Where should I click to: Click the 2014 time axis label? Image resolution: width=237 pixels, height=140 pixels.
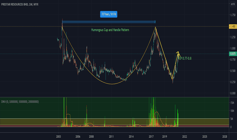[x=131, y=136]
